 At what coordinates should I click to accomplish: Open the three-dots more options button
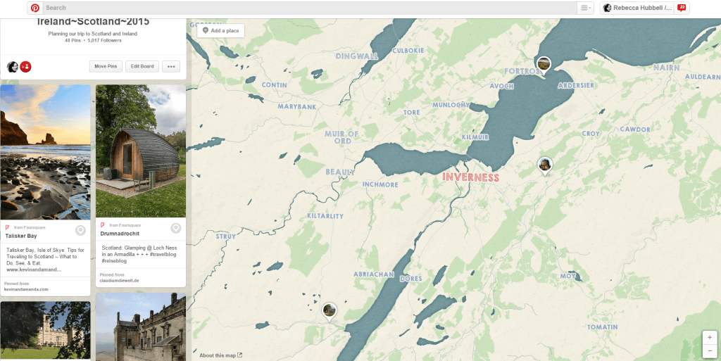click(171, 67)
